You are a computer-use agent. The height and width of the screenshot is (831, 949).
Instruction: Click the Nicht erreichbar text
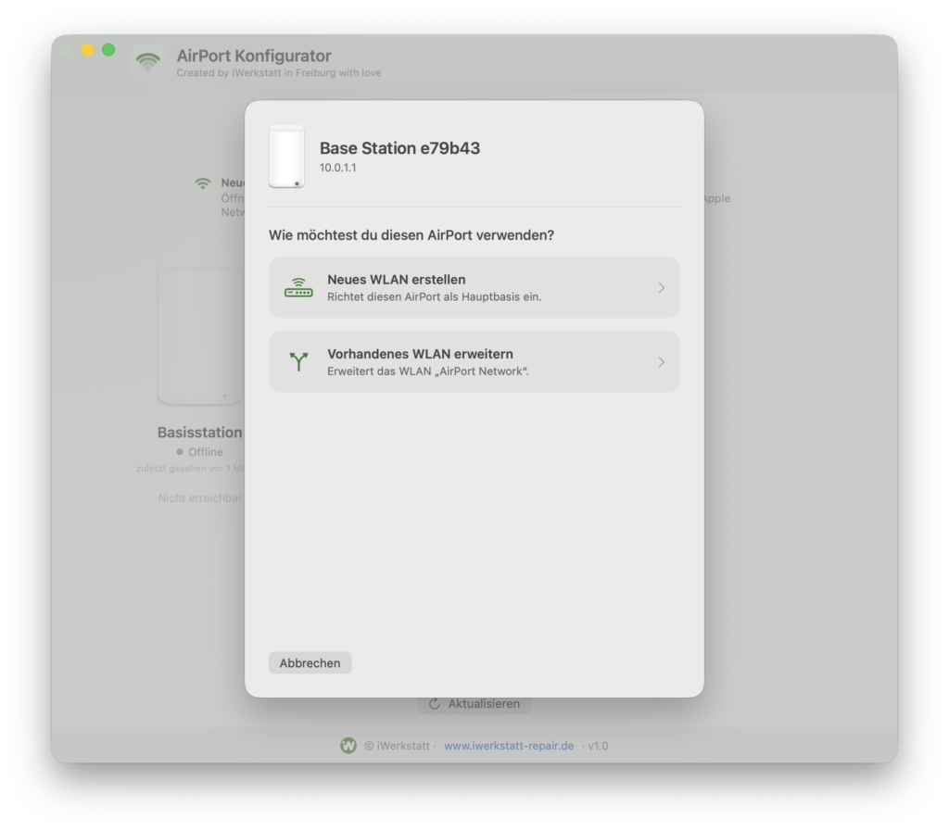point(200,497)
